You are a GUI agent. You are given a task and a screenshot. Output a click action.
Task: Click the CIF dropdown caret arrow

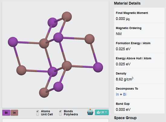point(106,112)
